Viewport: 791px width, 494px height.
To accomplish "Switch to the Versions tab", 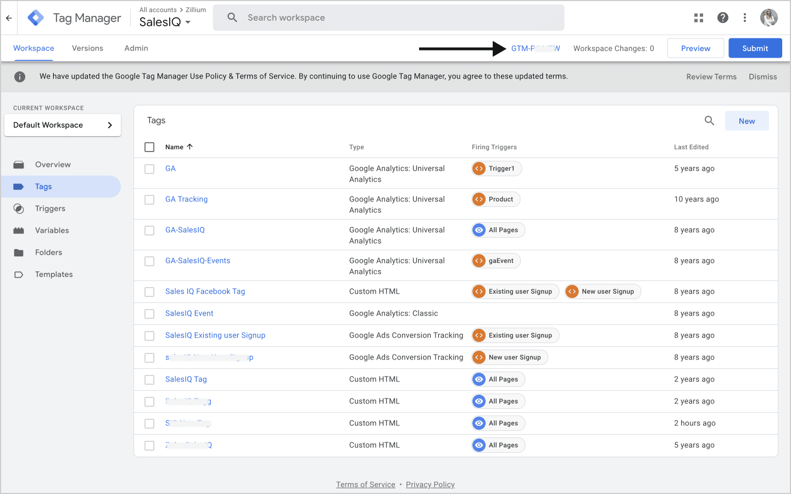I will (x=87, y=48).
